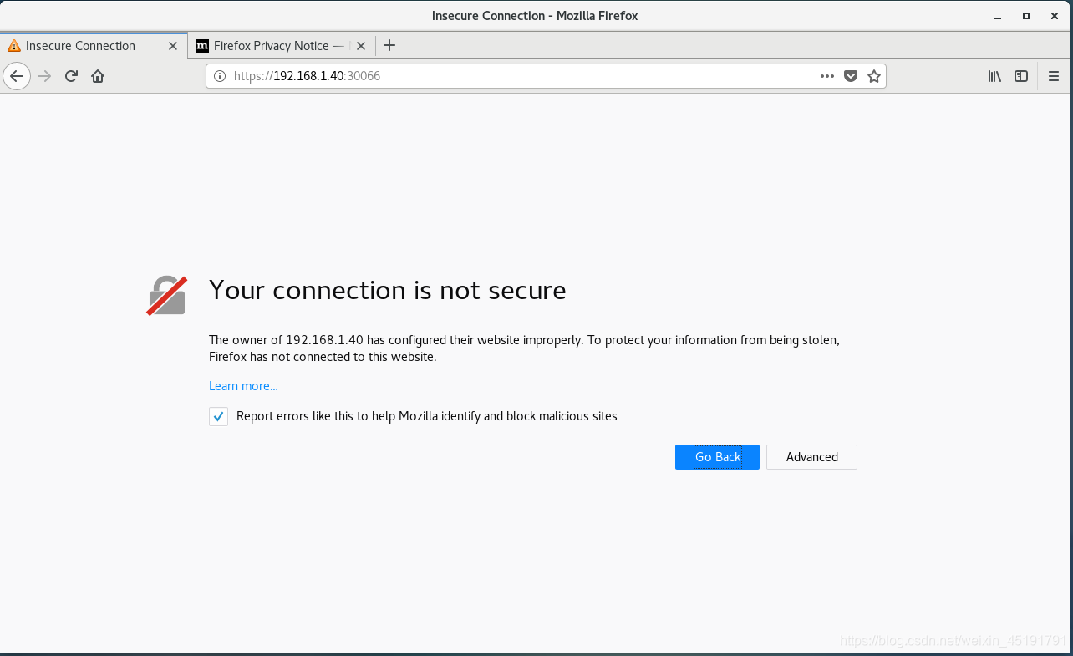Click the Forward arrow button
Screen dimensions: 1073x656
[45, 76]
